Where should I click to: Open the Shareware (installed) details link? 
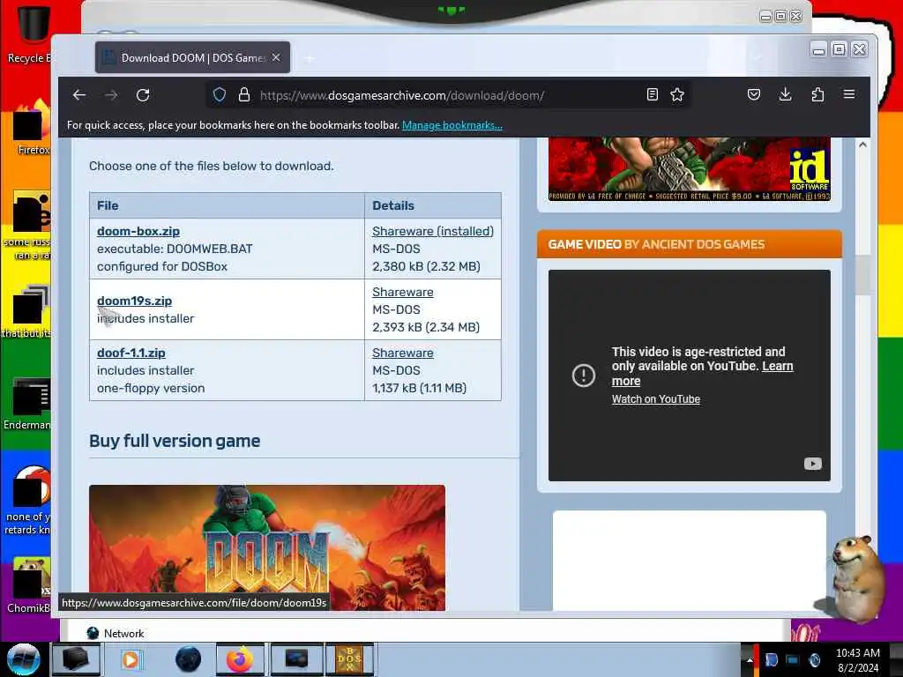(432, 231)
